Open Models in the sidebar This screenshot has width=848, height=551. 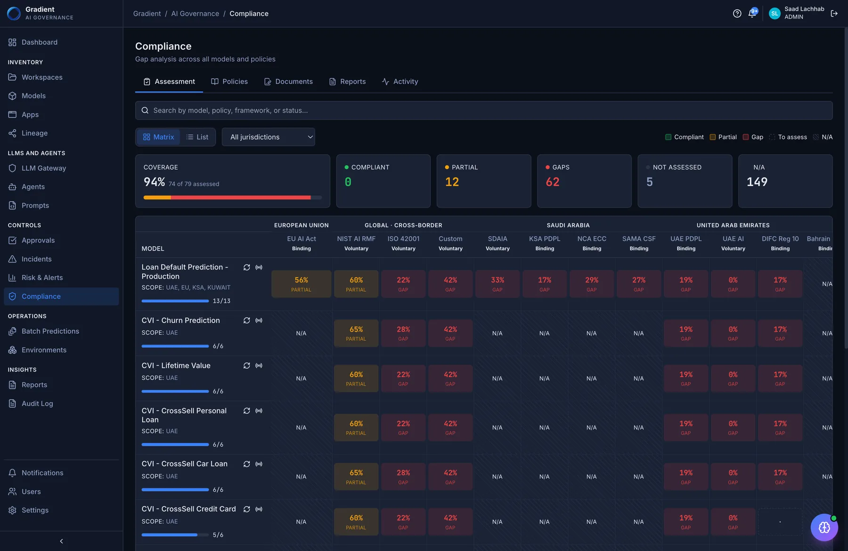[61, 96]
